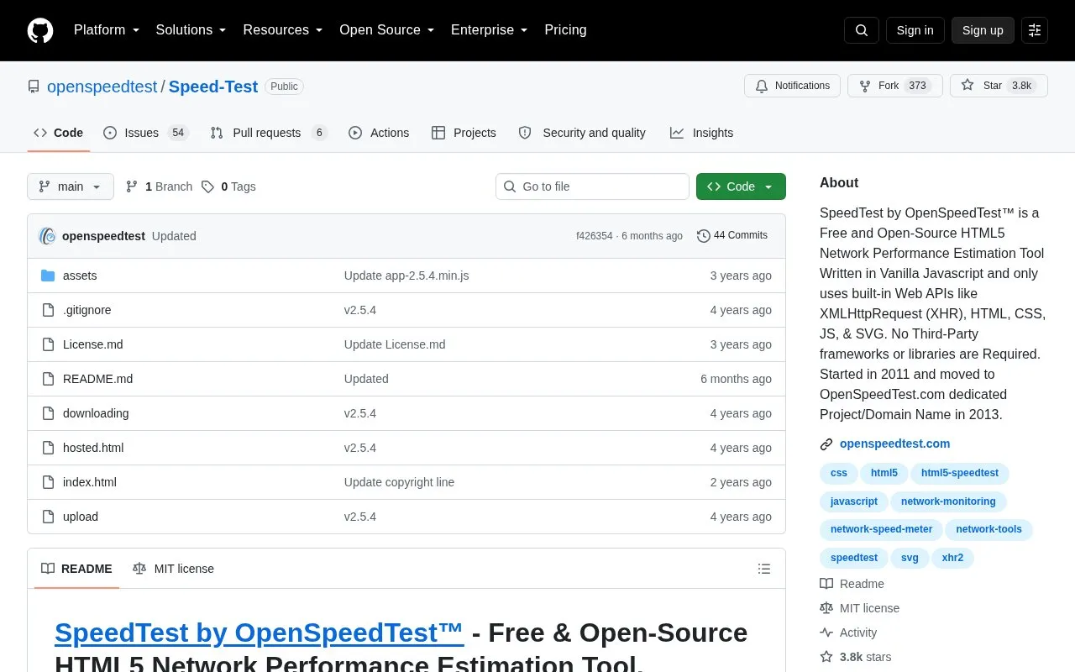Open the index.html file
The width and height of the screenshot is (1075, 672).
coord(90,482)
